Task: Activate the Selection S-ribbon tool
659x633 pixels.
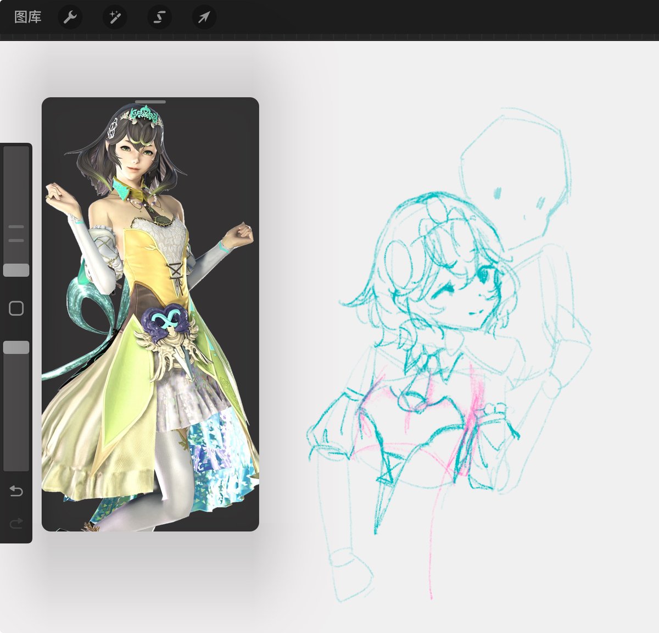Action: point(159,18)
